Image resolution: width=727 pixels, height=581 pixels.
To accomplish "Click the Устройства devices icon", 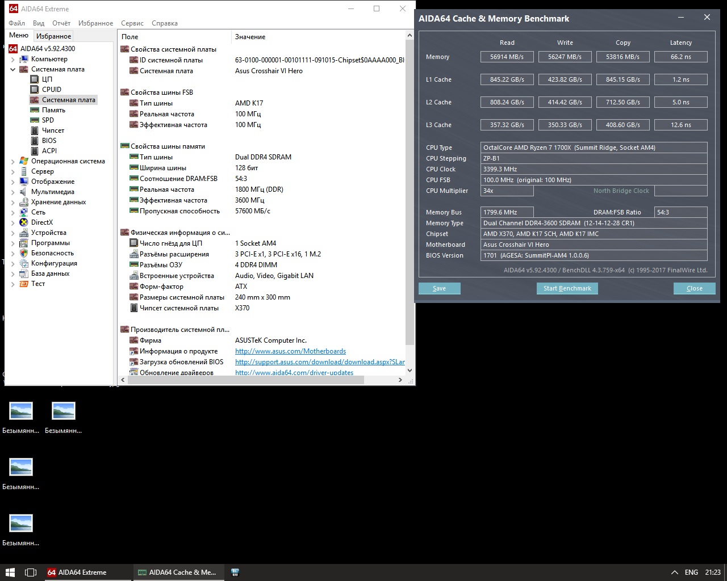I will coord(24,233).
